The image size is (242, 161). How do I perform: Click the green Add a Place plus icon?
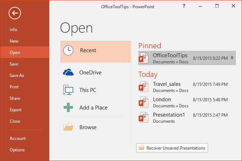[x=68, y=107]
